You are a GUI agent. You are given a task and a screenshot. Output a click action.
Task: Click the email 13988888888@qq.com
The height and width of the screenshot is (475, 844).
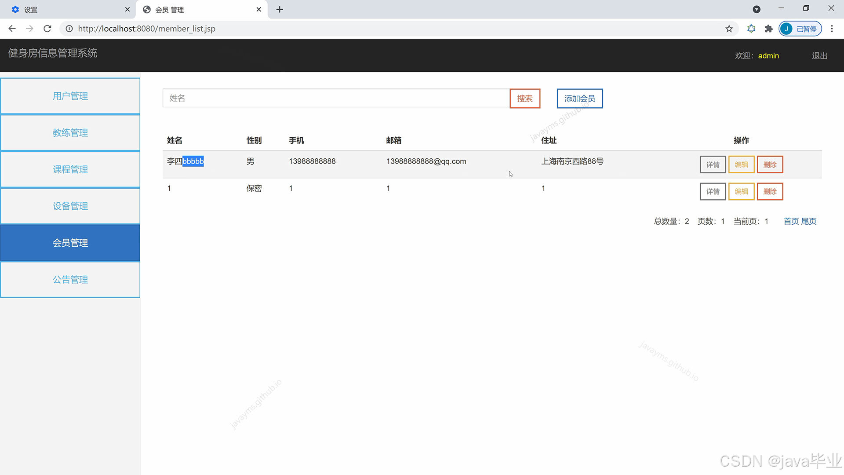pos(426,161)
